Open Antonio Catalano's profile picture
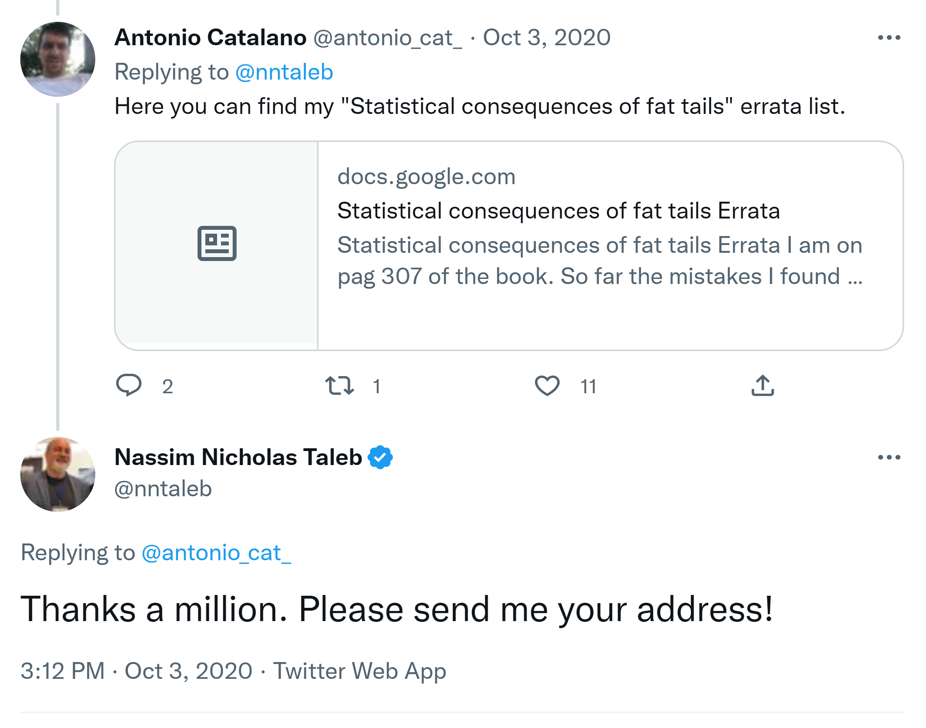 (57, 59)
